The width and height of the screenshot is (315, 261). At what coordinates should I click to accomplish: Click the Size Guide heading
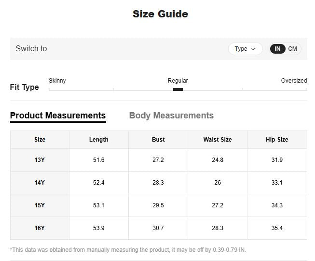point(160,14)
